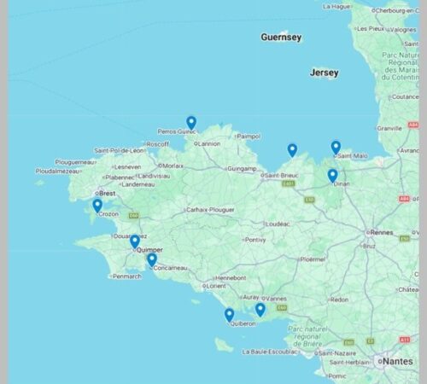Select the Rennes city label
427x384 pixels.
(382, 232)
